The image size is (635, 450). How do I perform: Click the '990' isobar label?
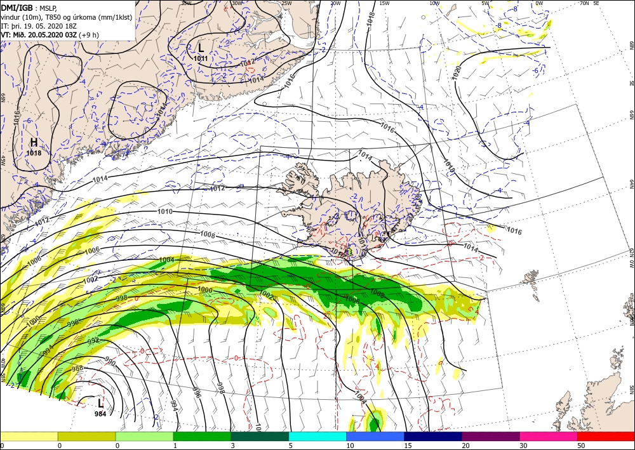coord(110,361)
